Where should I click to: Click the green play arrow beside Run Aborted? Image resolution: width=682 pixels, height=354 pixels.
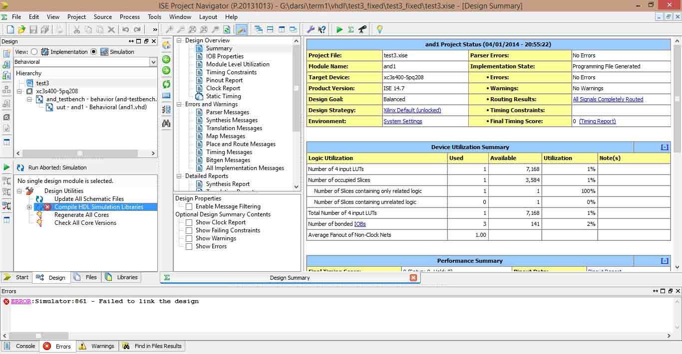point(6,167)
